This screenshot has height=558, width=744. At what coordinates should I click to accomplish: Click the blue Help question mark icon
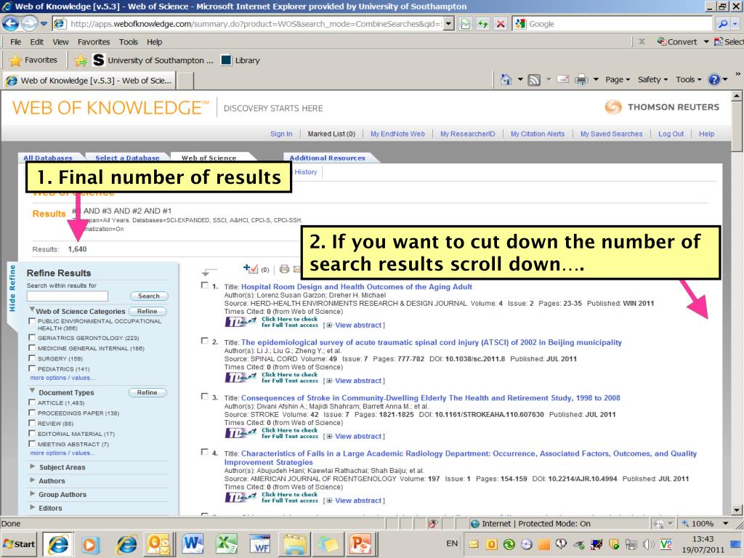714,80
